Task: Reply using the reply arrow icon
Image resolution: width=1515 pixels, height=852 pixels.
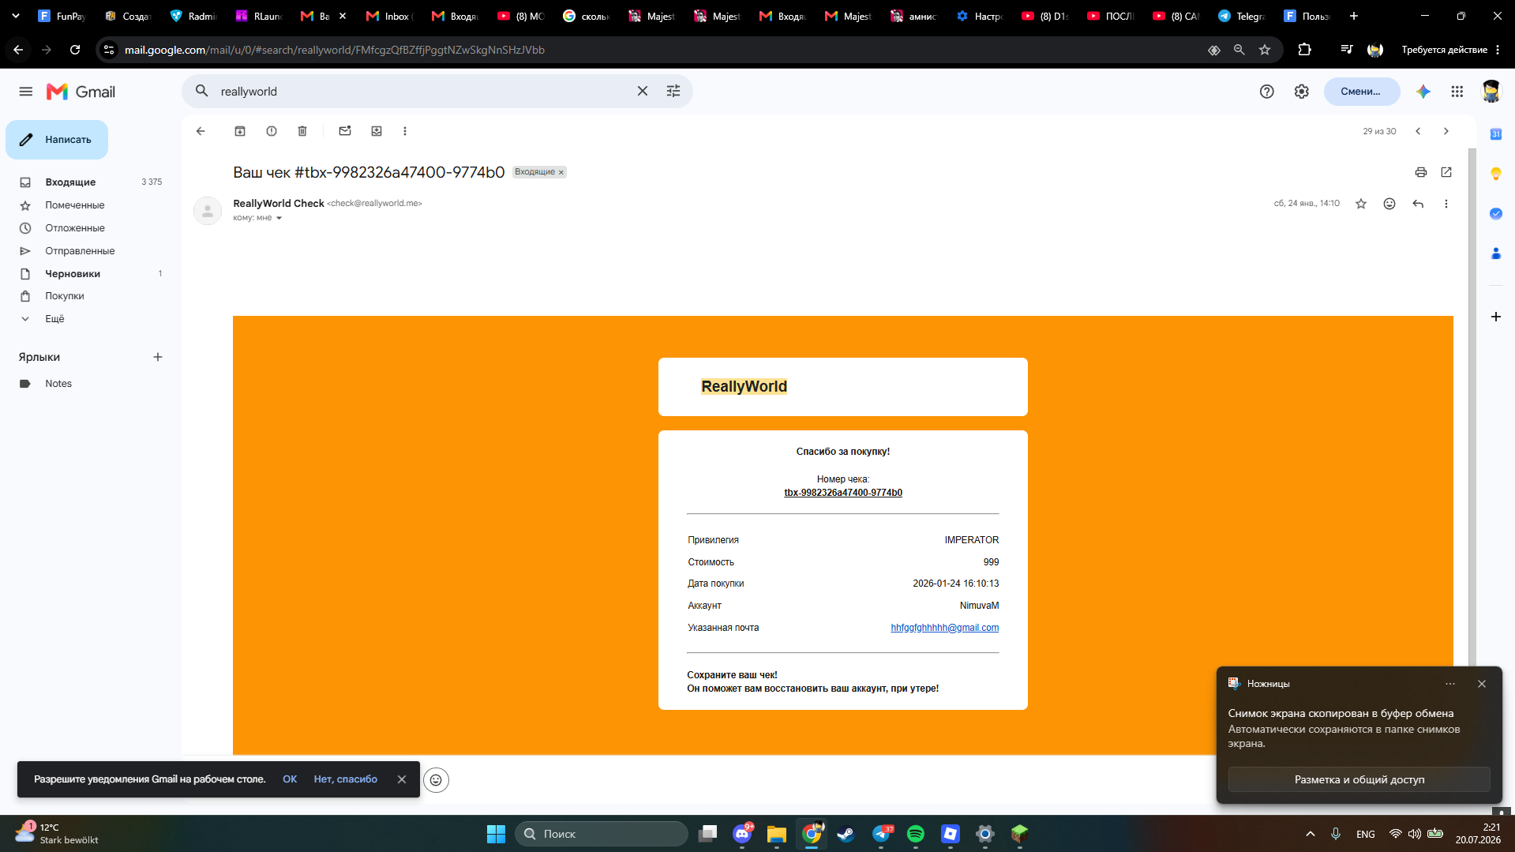Action: pos(1418,204)
